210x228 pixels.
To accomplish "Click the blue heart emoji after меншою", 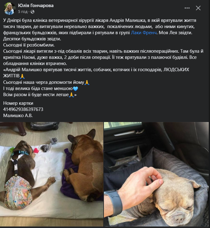I will coord(75,88).
